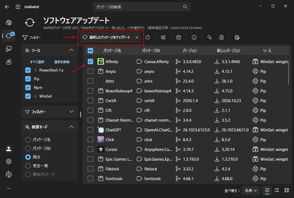The width and height of the screenshot is (294, 198).
Task: Show package details info icon
Action: pyautogui.click(x=194, y=37)
